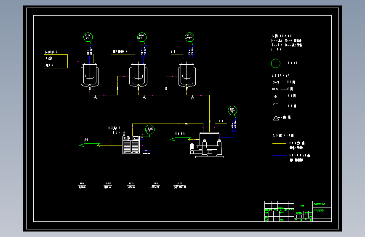Select the rightmost reactor vessel symbol

pyautogui.click(x=187, y=75)
